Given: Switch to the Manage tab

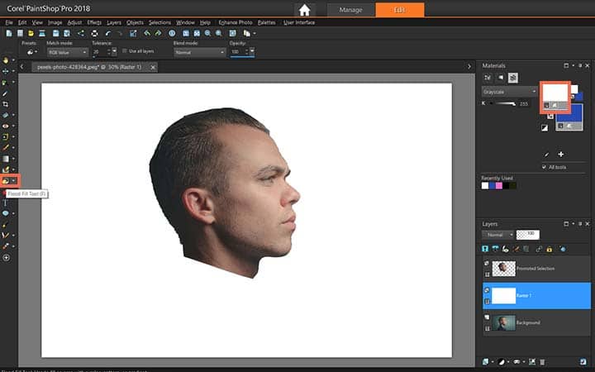Looking at the screenshot, I should (x=350, y=10).
